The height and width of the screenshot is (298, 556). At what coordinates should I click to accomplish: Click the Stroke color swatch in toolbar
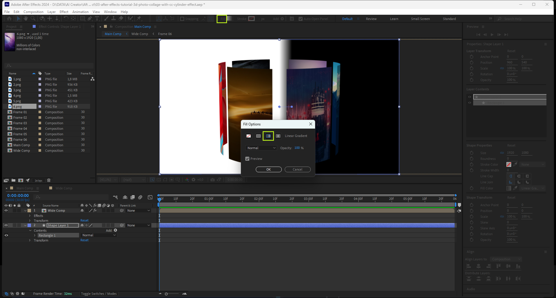click(x=251, y=19)
